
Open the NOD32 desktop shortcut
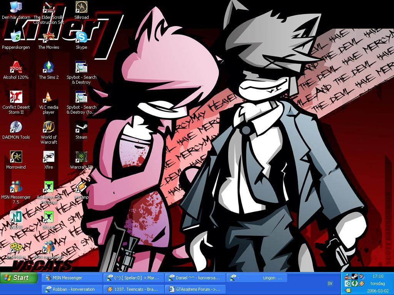click(16, 220)
